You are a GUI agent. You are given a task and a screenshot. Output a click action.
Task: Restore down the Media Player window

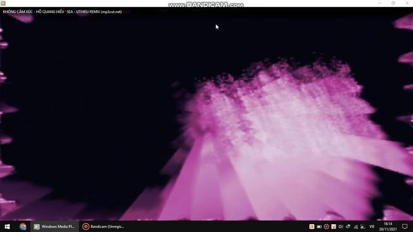click(393, 3)
